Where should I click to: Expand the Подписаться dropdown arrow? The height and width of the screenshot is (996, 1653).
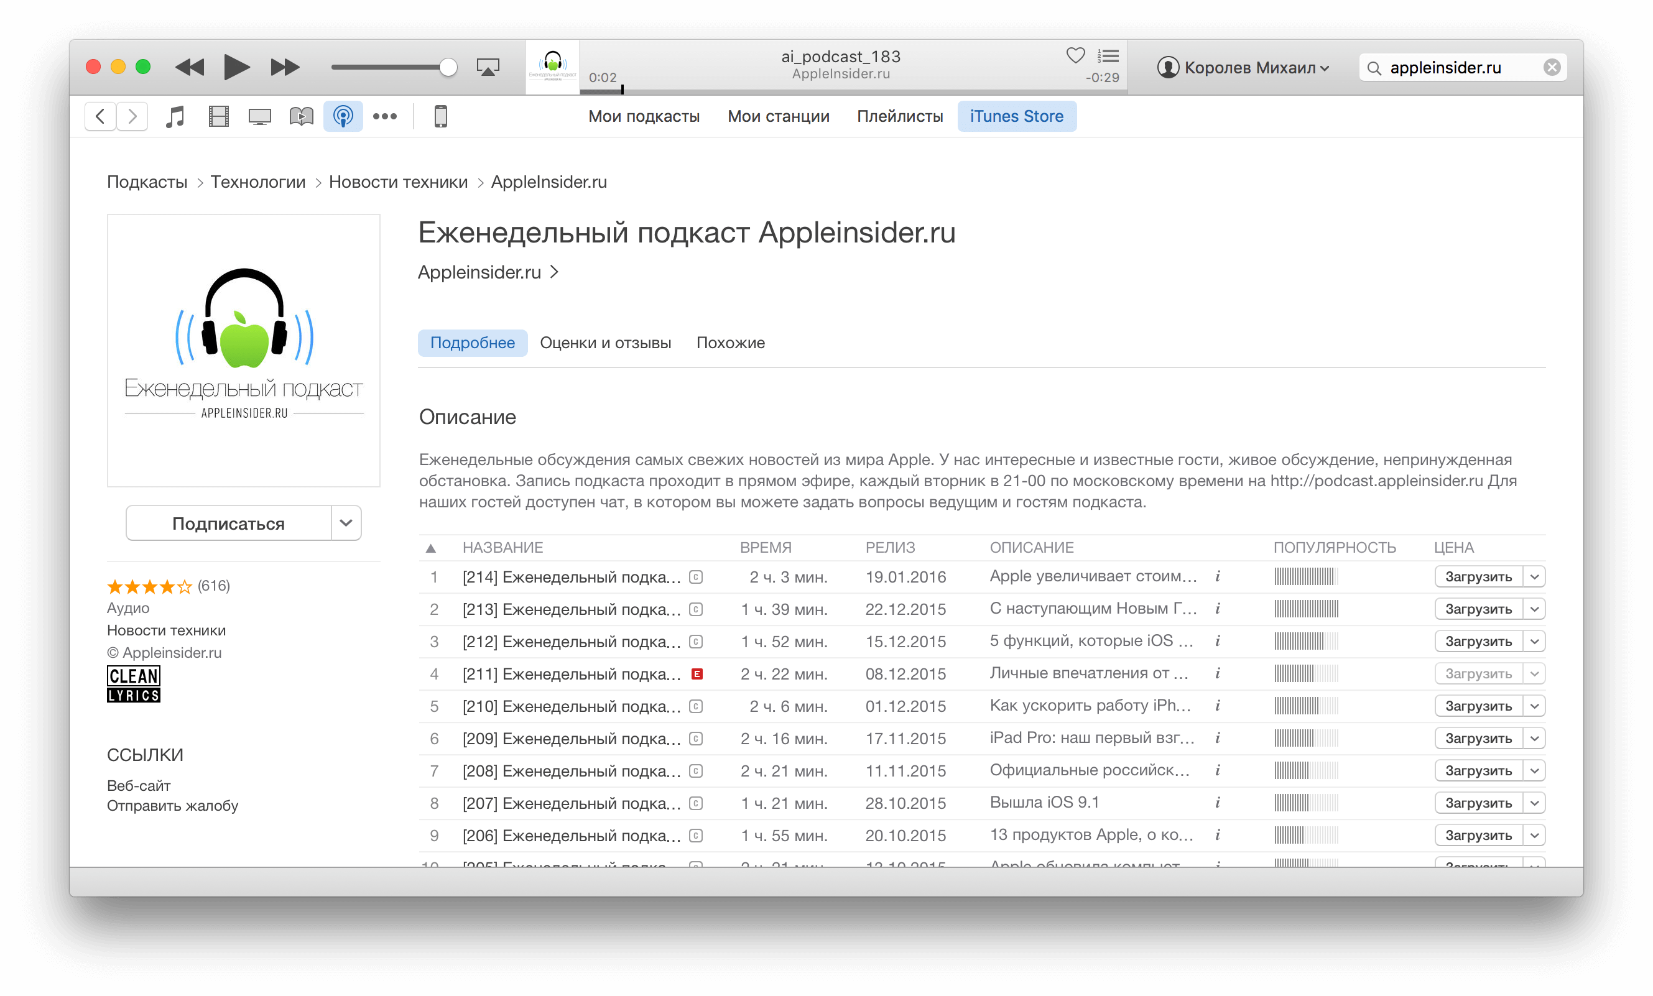pyautogui.click(x=346, y=523)
